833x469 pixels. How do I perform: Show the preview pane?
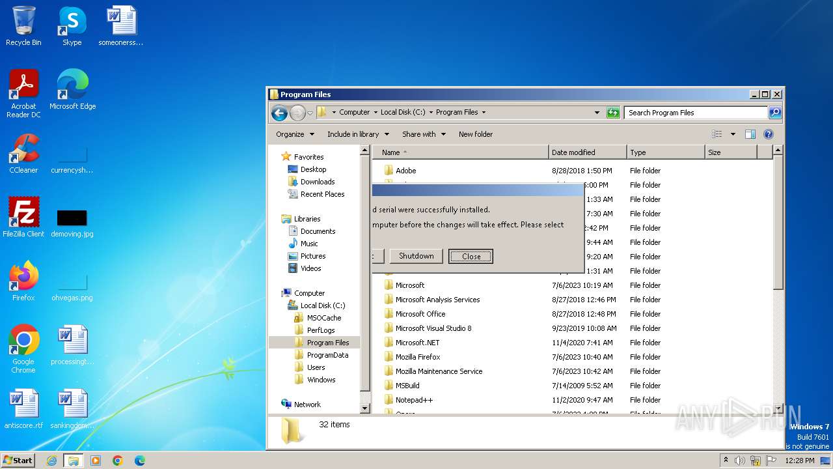(x=750, y=134)
